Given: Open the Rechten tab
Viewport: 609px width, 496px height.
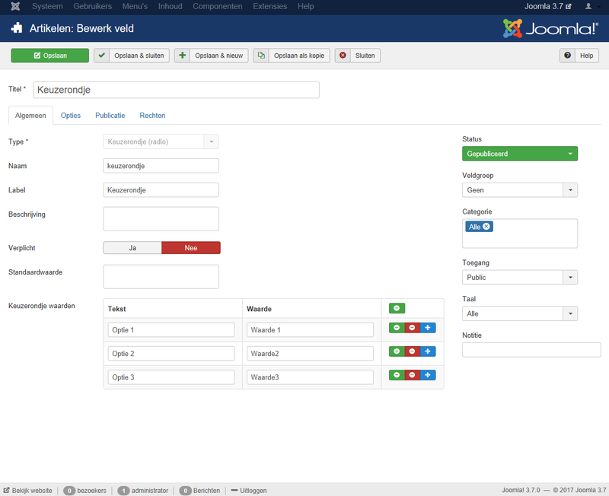Looking at the screenshot, I should 152,116.
